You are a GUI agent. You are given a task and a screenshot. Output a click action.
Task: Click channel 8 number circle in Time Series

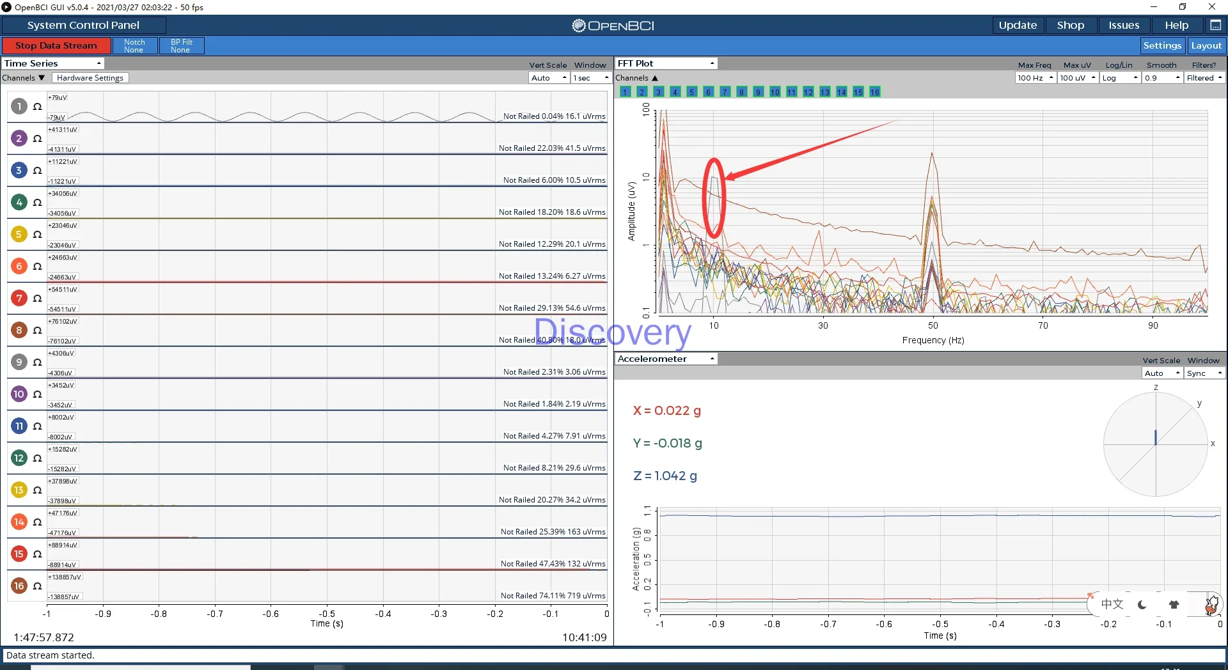pyautogui.click(x=19, y=330)
